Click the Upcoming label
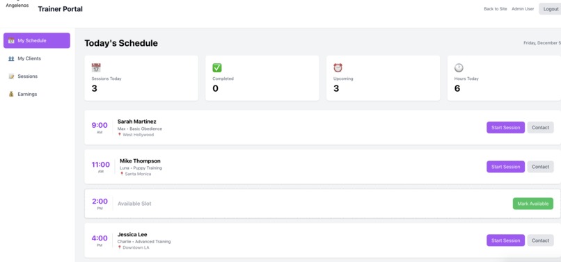 click(342, 79)
